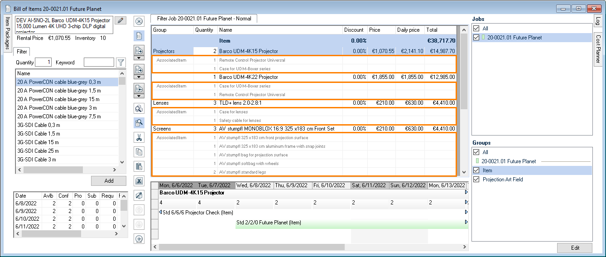
Task: Click the Excel export icon
Action: click(x=139, y=181)
